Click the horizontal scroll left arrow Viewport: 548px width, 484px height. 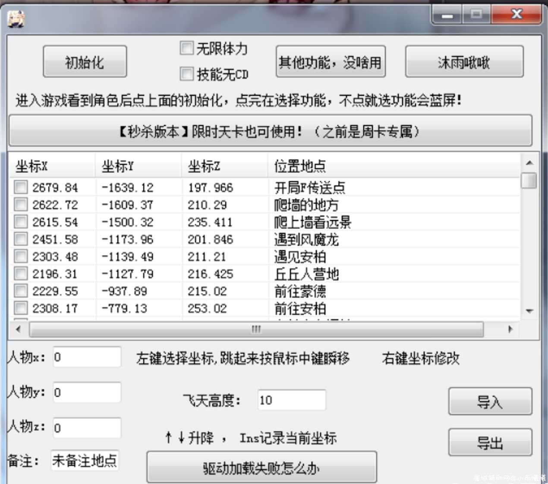tap(18, 329)
